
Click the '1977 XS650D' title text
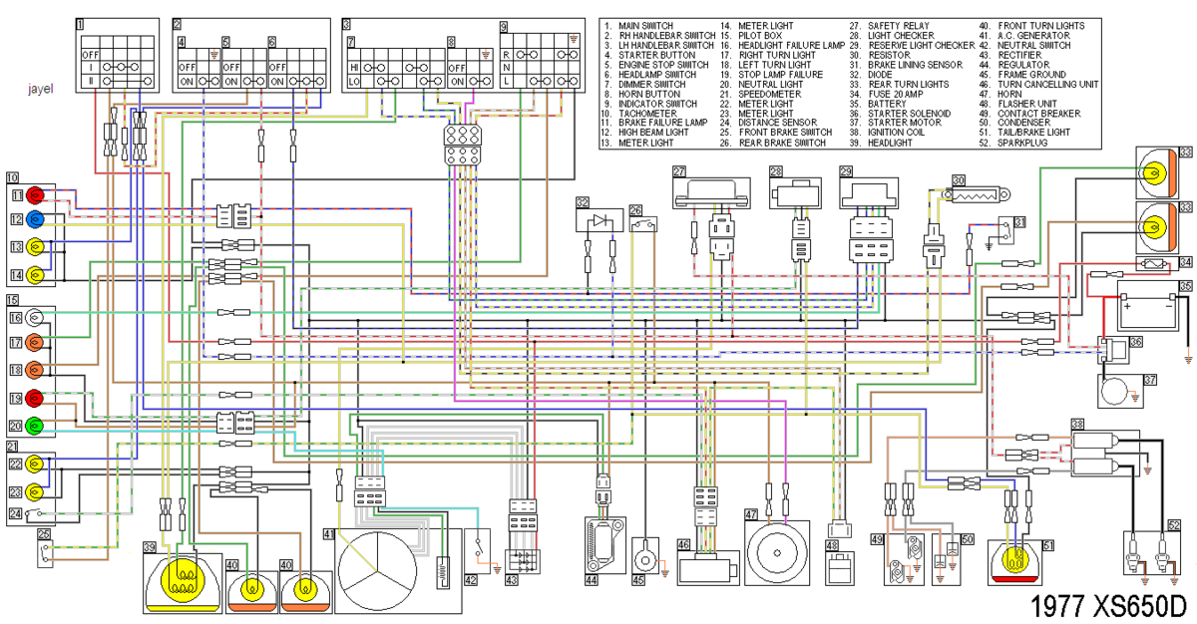(x=1109, y=605)
